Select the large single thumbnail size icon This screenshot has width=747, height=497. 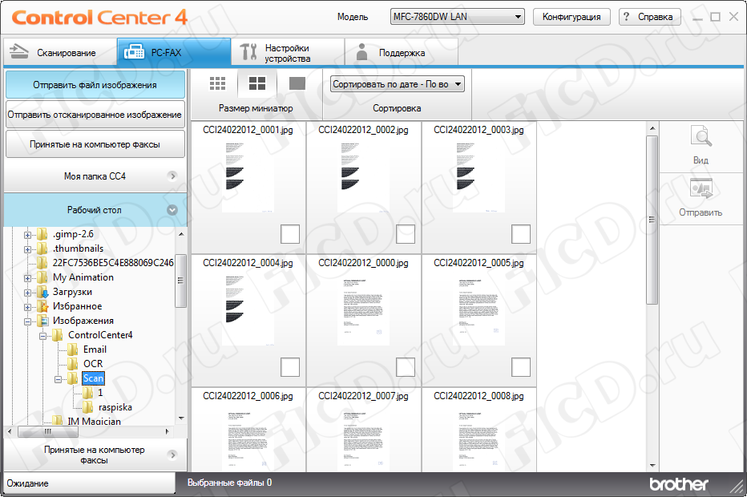point(297,83)
